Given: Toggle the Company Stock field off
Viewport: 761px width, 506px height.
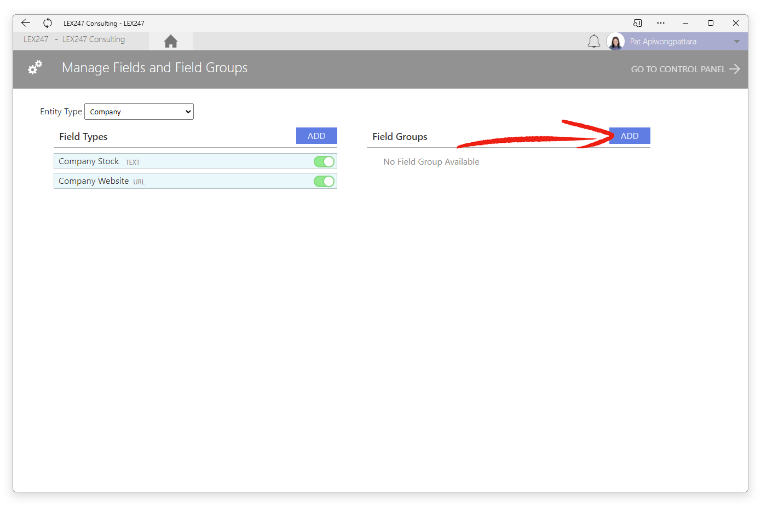Looking at the screenshot, I should click(324, 161).
